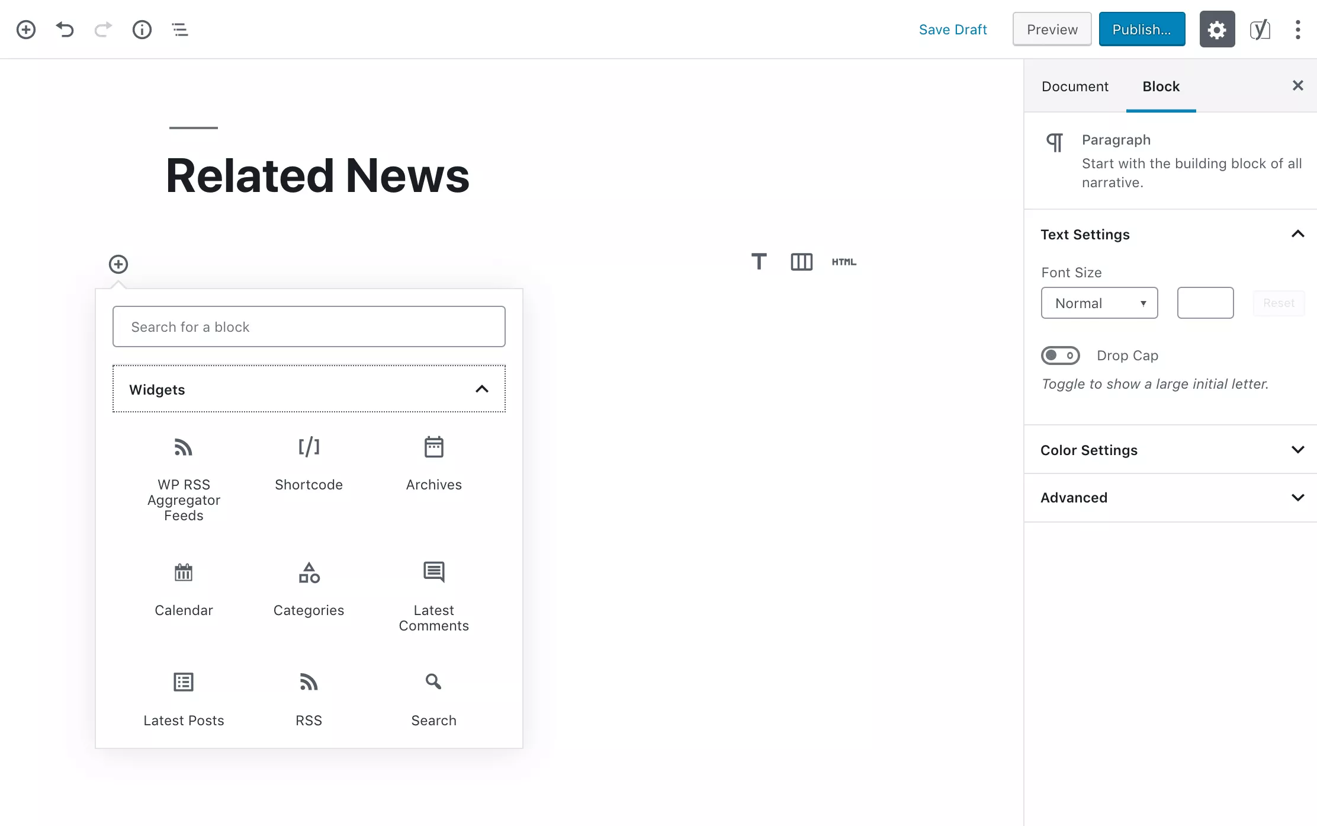The image size is (1317, 826).
Task: Switch to the Block tab
Action: coord(1161,86)
